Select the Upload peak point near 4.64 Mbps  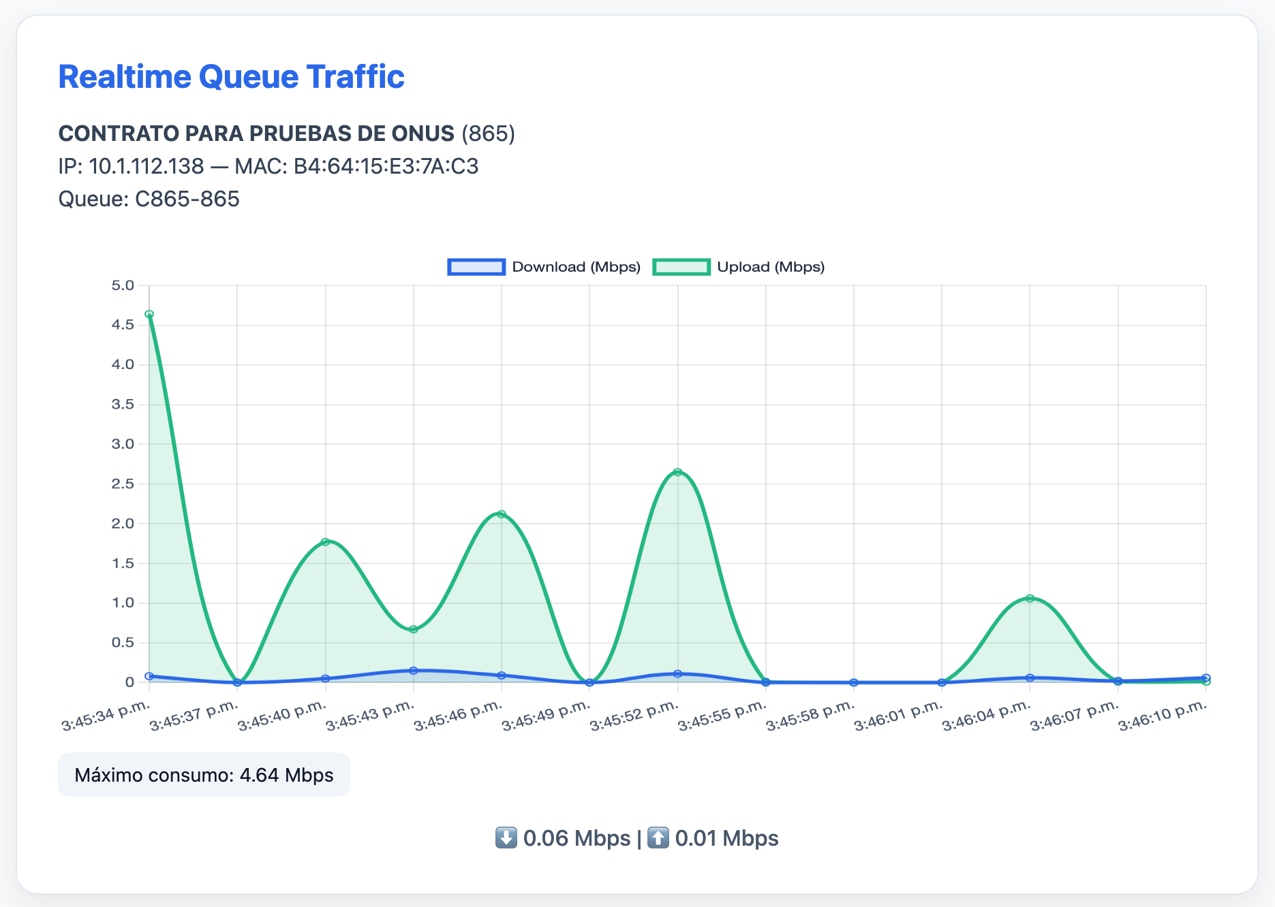(149, 315)
